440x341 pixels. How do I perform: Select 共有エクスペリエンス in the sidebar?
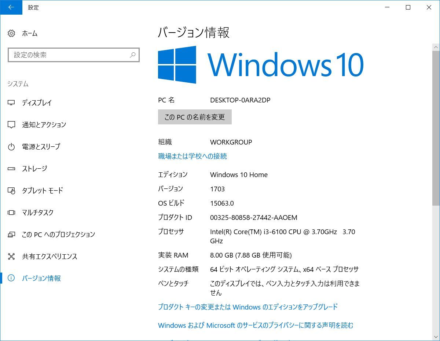click(49, 256)
